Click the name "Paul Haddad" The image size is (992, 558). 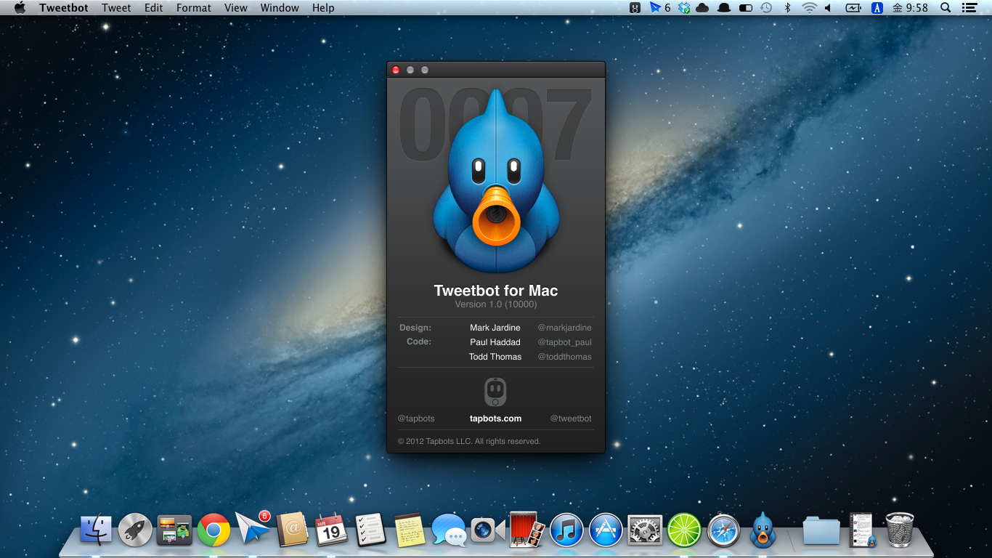[x=495, y=342]
